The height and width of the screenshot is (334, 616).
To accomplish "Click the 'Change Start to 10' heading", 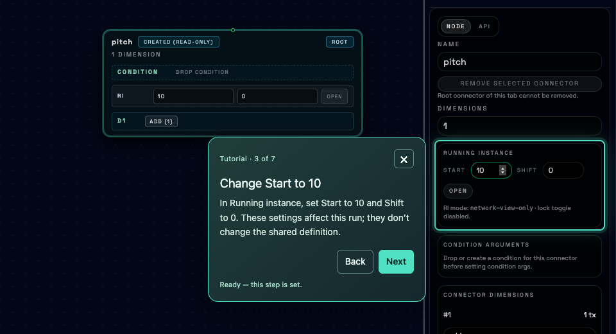I will pos(270,183).
